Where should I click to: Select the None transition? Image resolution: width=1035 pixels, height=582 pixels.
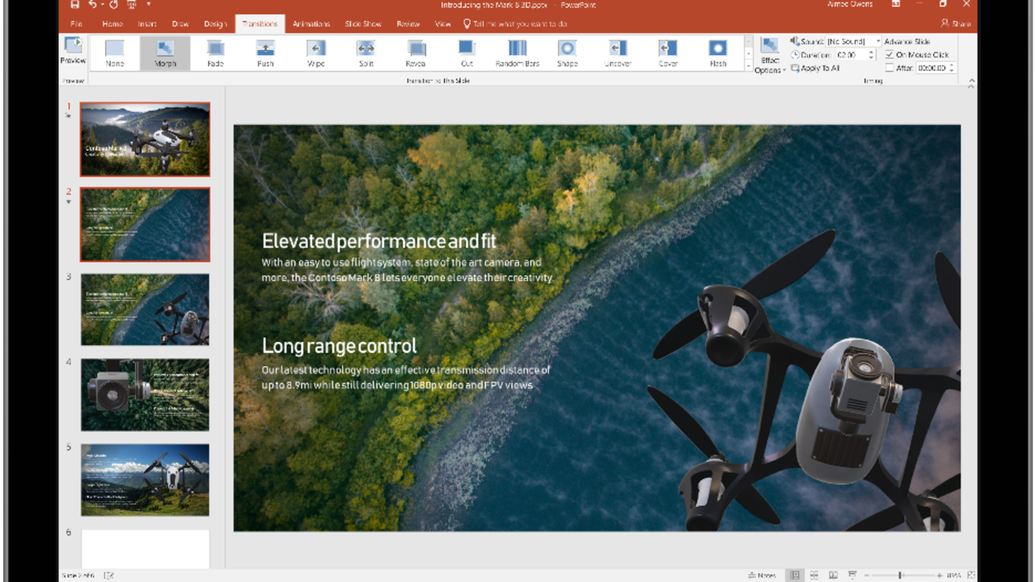click(115, 53)
